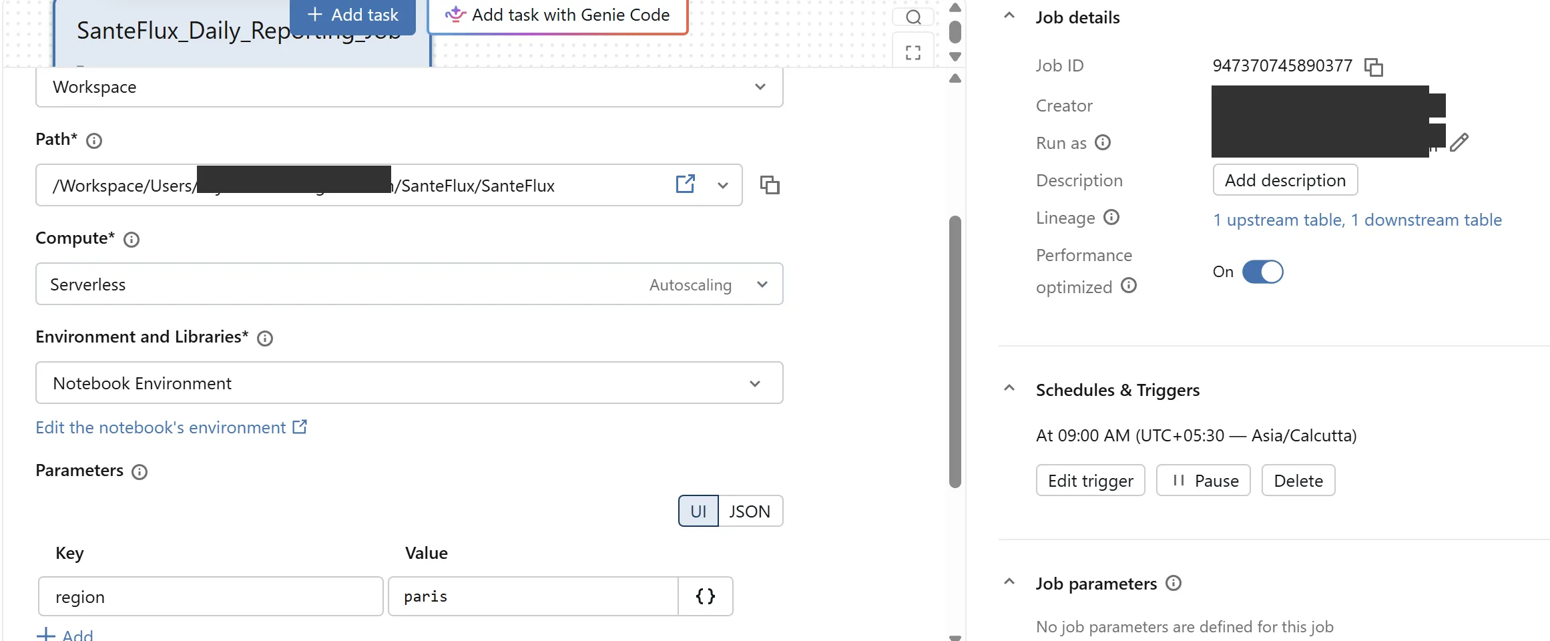1550x641 pixels.
Task: Collapse the Schedules & Triggers section
Action: 1009,389
